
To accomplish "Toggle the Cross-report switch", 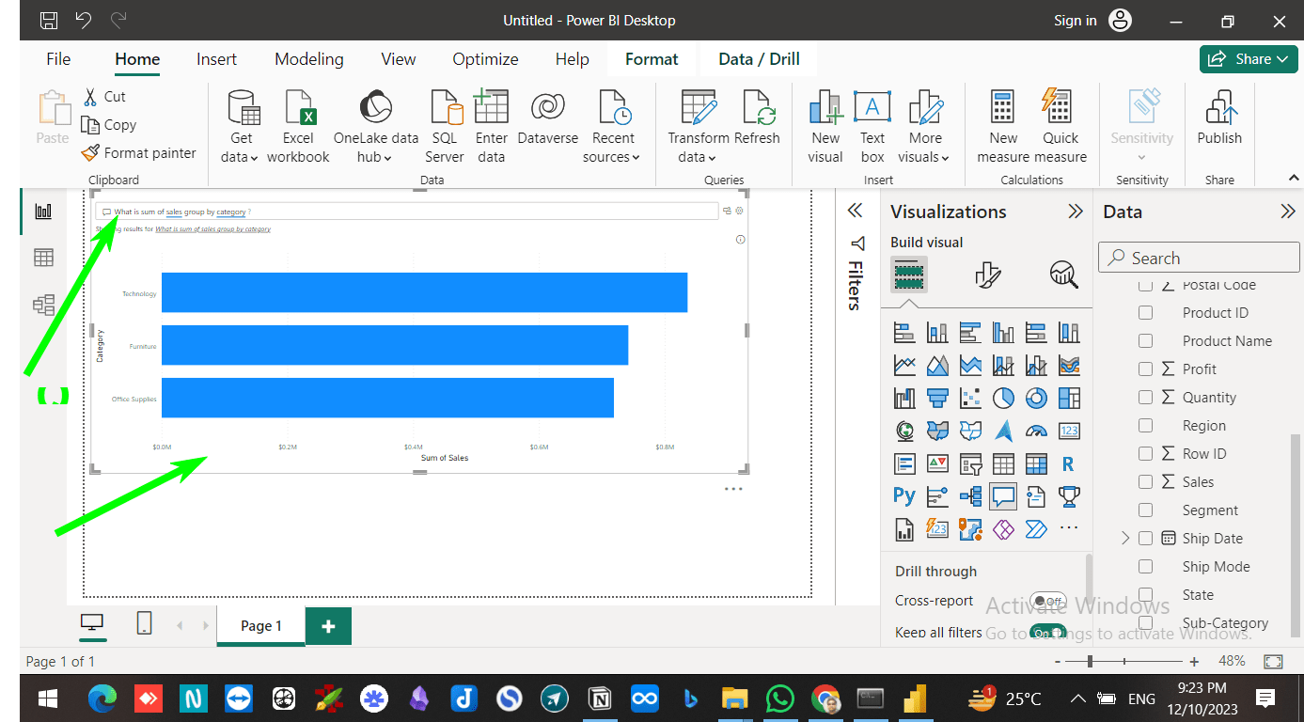I will [x=1047, y=601].
